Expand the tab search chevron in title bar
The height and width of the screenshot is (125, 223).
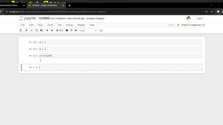pos(212,5)
